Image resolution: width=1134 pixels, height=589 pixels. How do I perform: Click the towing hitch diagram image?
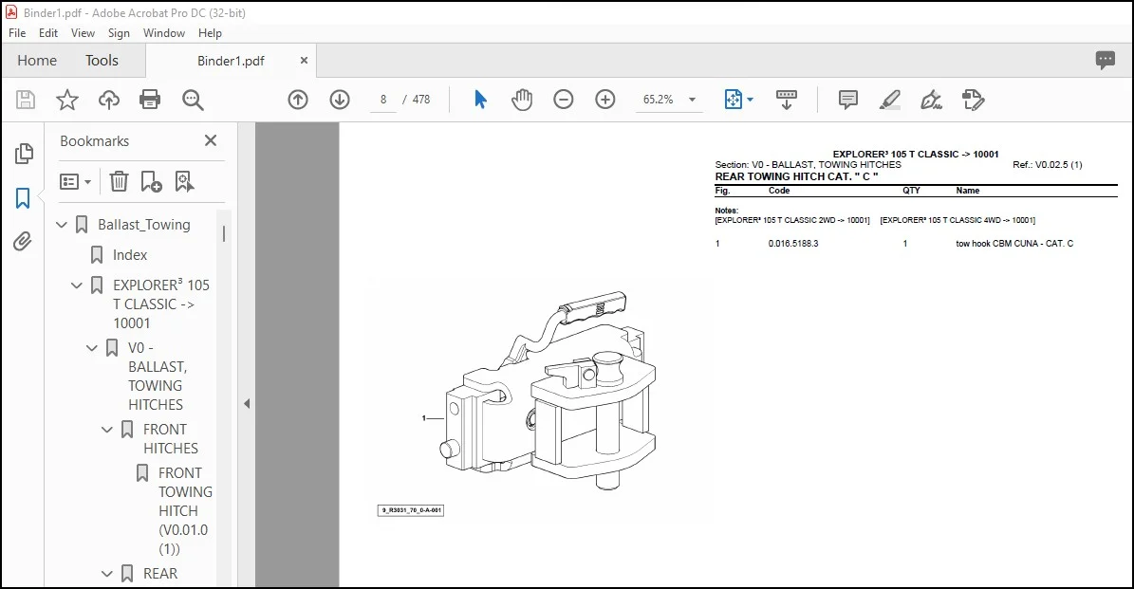click(548, 391)
